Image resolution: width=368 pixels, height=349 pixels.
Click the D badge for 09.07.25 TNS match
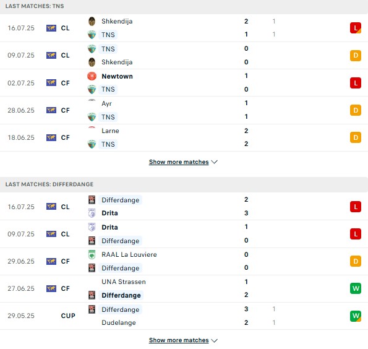pos(356,56)
